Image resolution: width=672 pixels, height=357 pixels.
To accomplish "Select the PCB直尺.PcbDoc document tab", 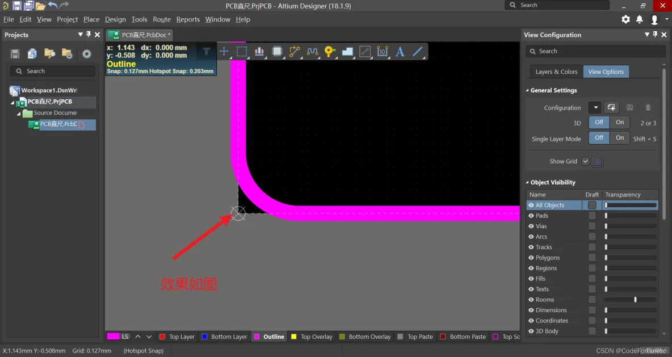I will coord(140,35).
